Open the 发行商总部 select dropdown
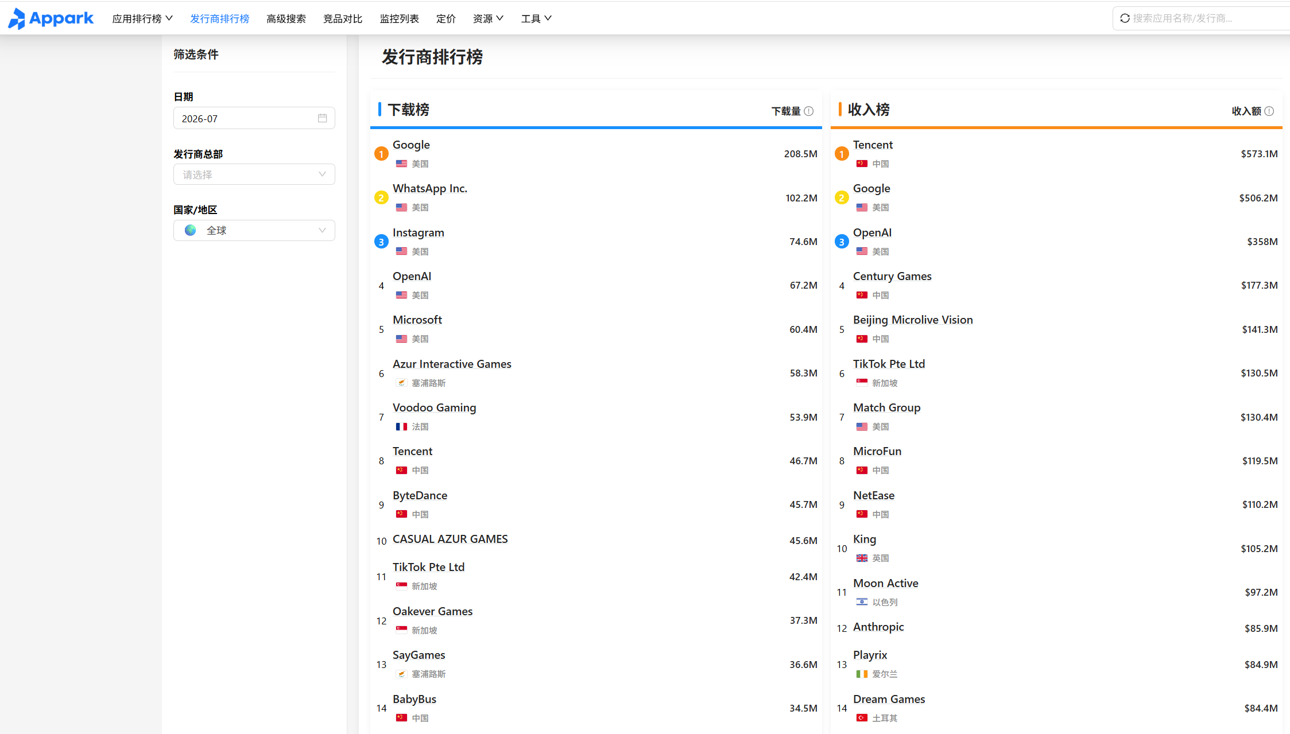Viewport: 1290px width, 734px height. point(254,174)
